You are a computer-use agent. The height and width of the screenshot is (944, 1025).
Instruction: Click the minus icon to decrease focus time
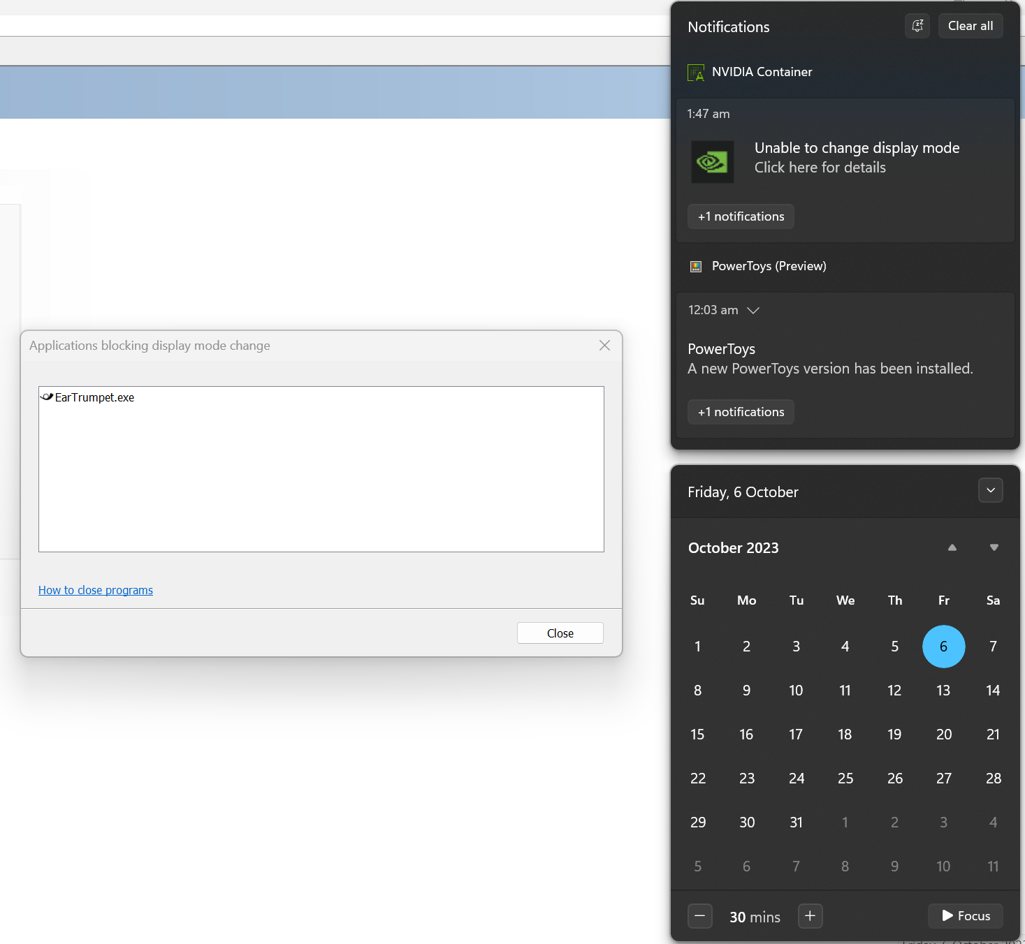point(699,916)
